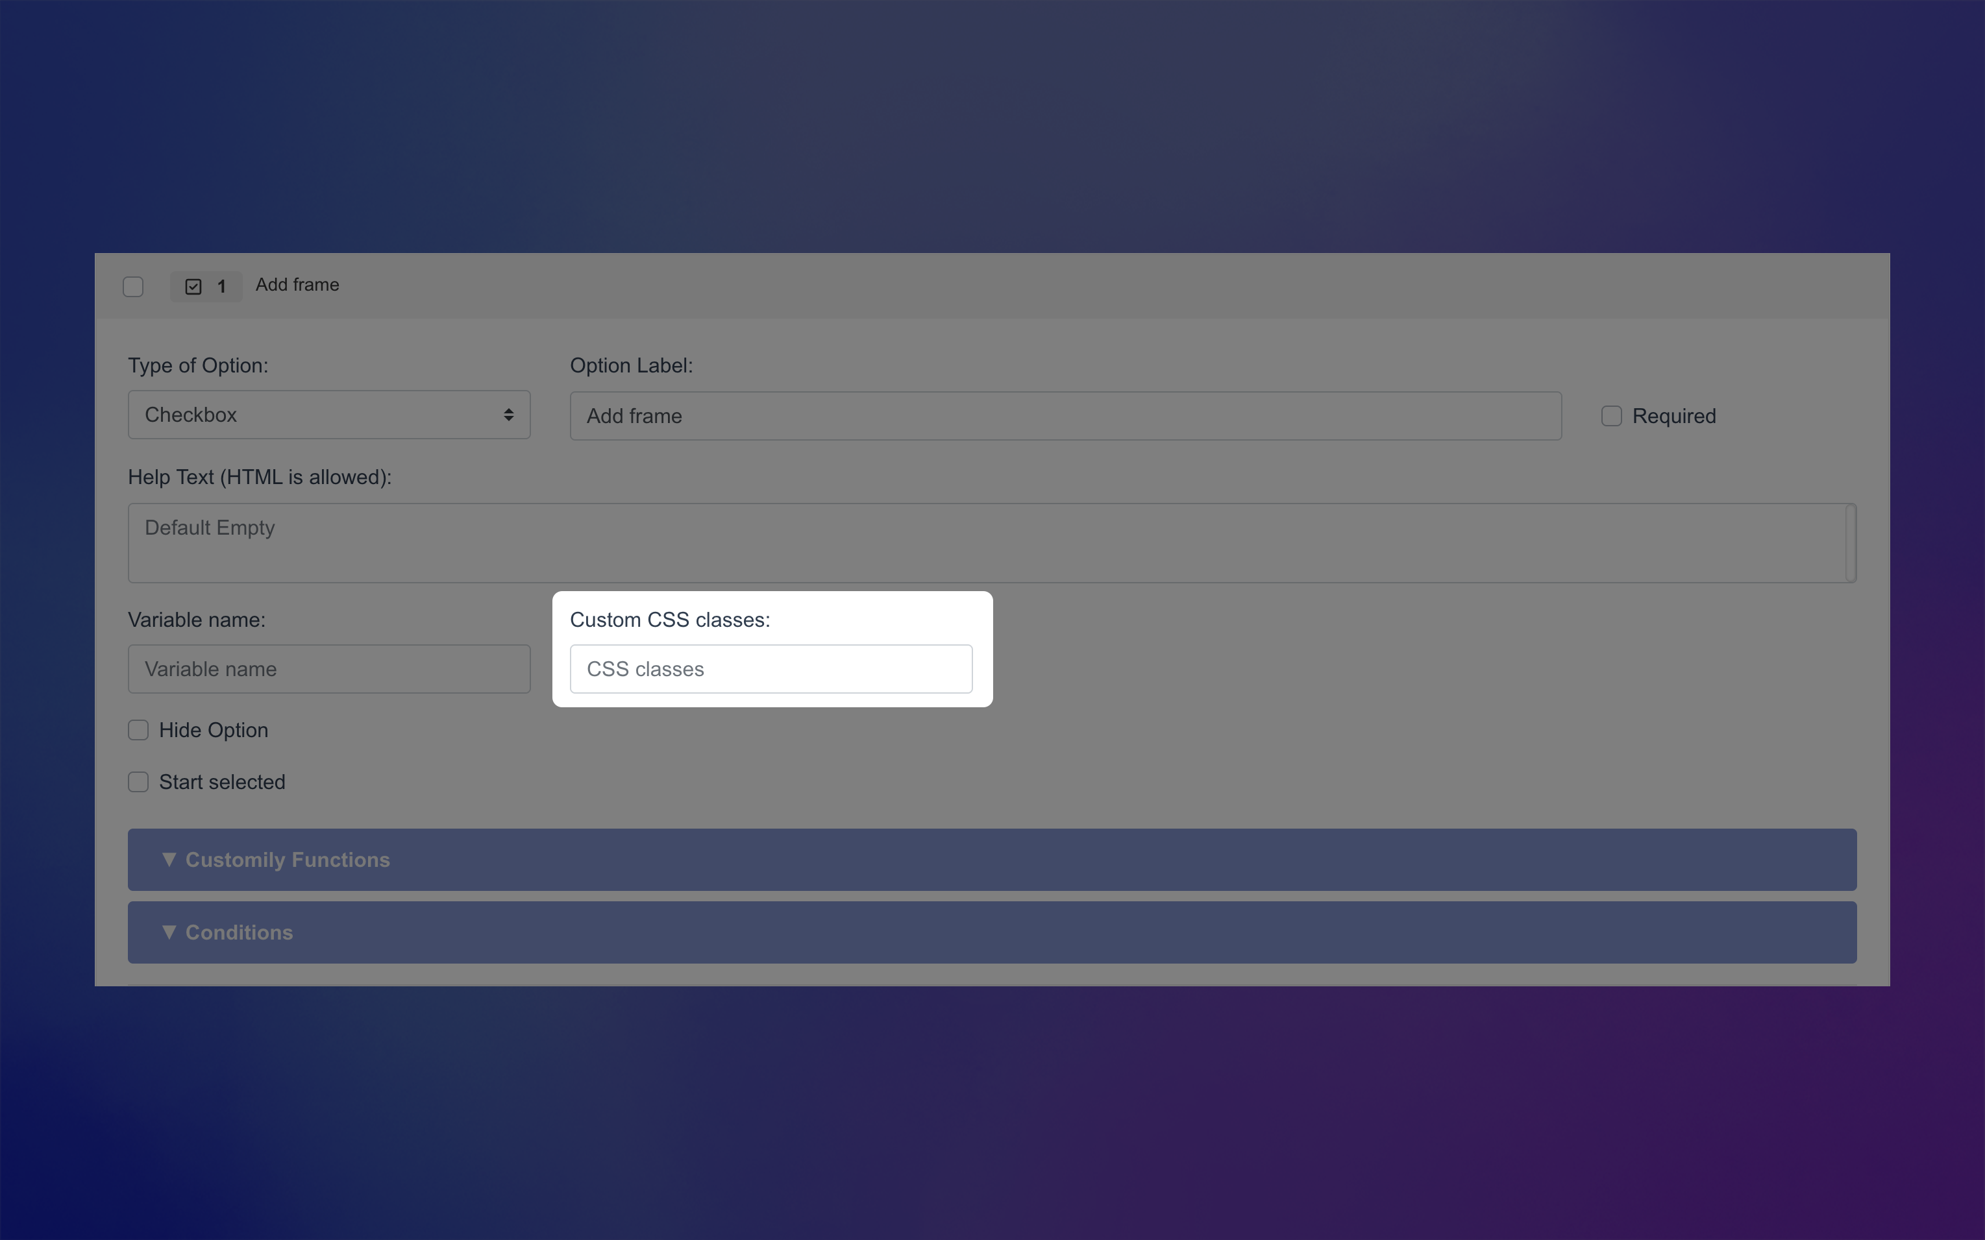Enable the Required checkbox
Screen dimensions: 1985x1240
(x=1610, y=416)
